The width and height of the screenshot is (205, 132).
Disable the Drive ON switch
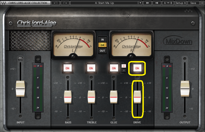137,68
